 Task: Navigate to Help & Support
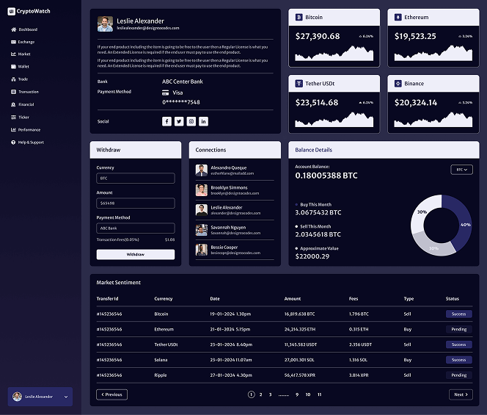(x=30, y=142)
